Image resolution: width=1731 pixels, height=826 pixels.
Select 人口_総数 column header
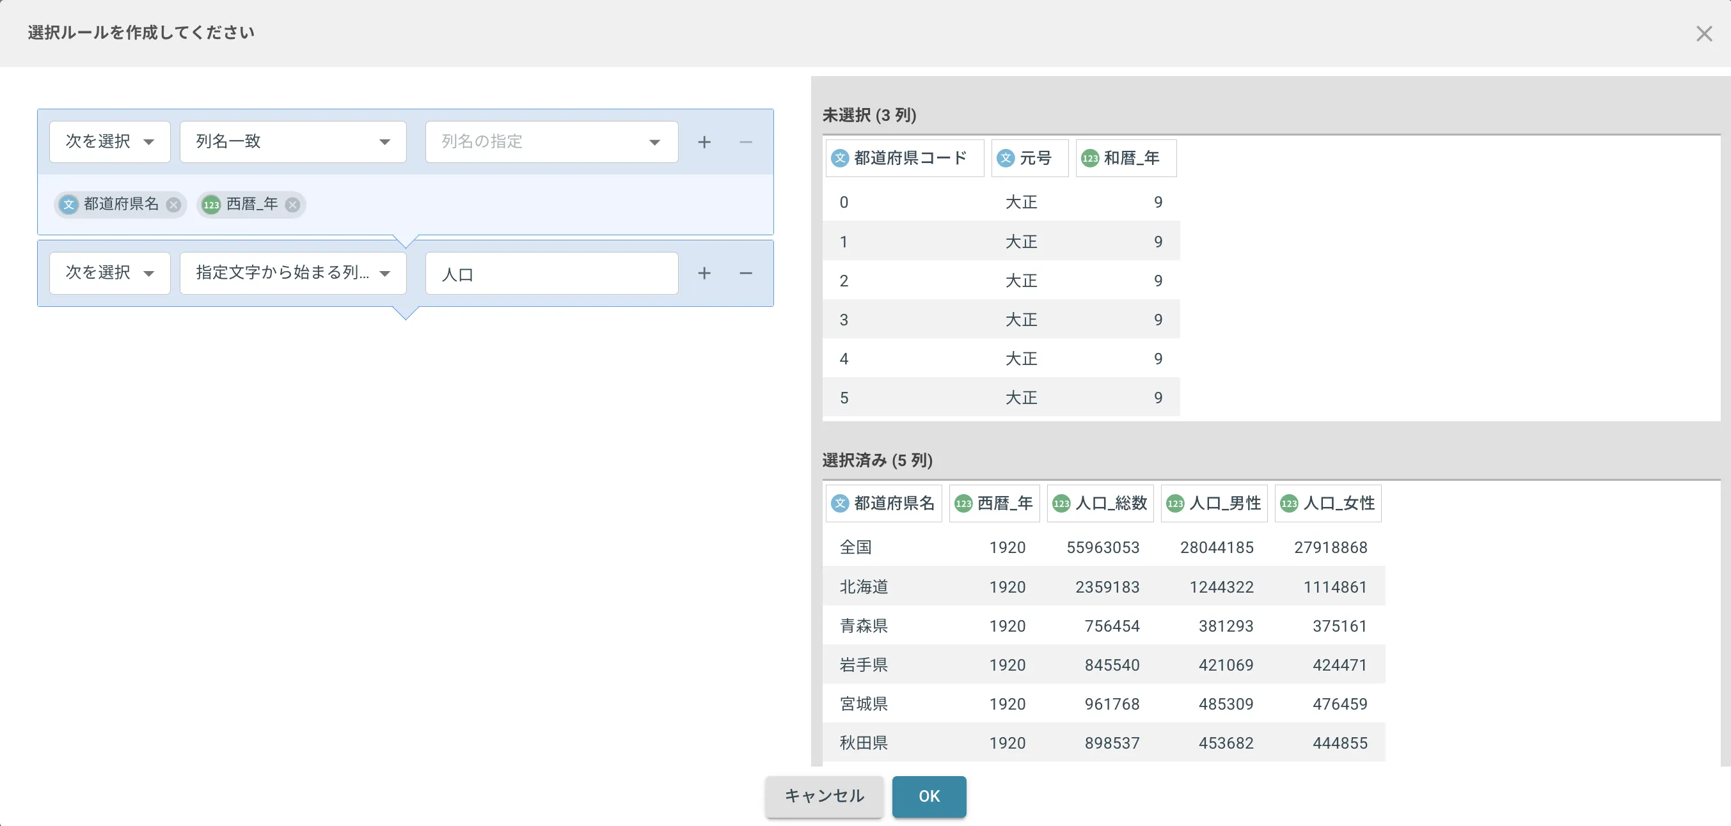click(1100, 503)
